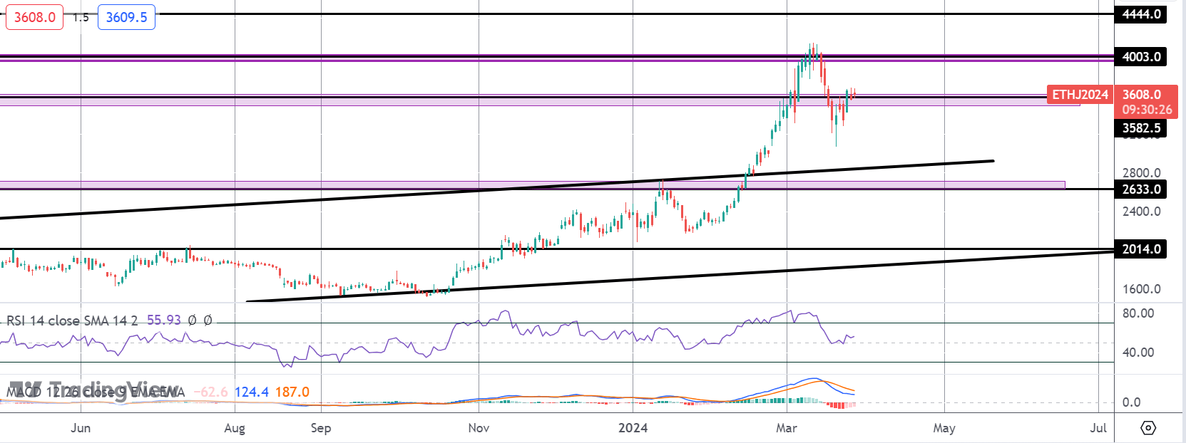The height and width of the screenshot is (443, 1186).
Task: Click the 3582.5 price level label
Action: point(1141,128)
